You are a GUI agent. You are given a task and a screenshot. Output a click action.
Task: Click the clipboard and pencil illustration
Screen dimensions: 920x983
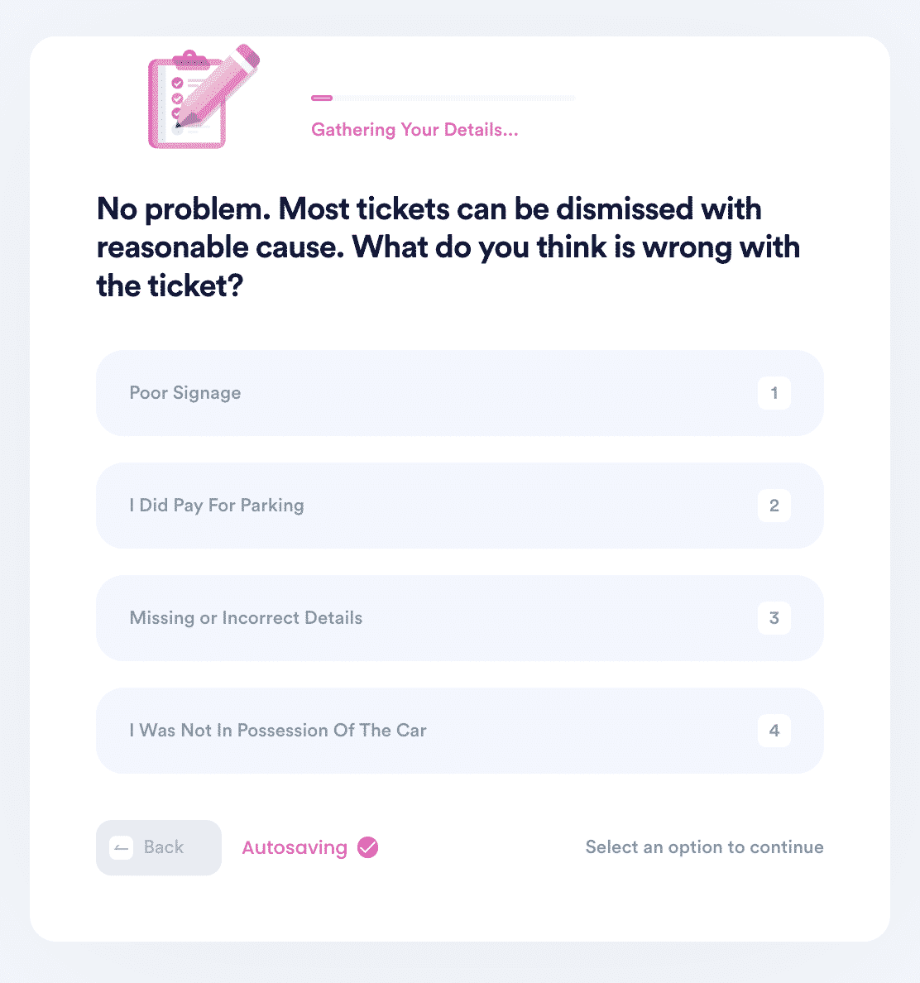coord(203,97)
